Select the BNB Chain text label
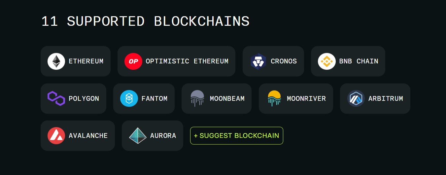This screenshot has width=446, height=175. coord(359,61)
